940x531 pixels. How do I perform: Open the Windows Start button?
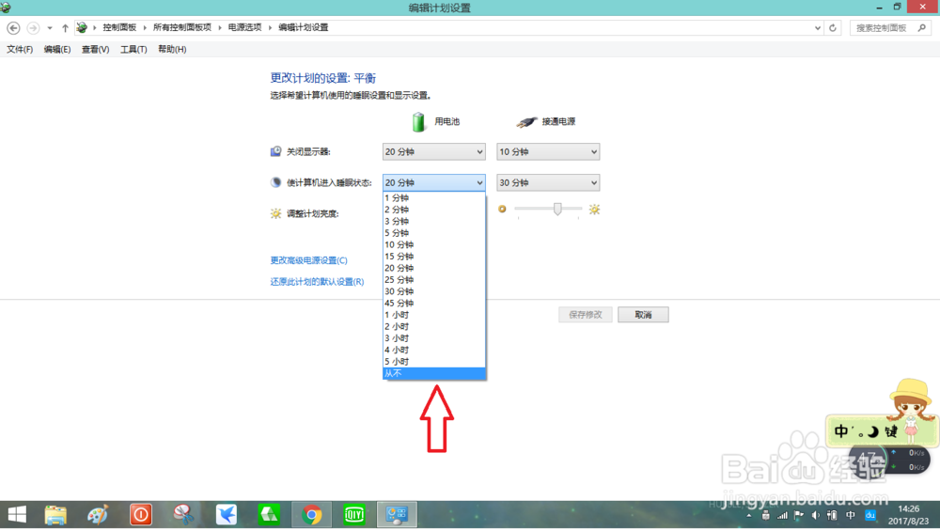[17, 515]
